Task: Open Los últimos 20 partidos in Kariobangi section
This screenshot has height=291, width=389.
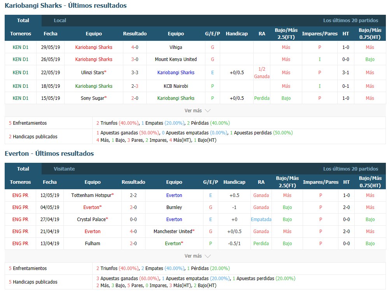Action: click(x=350, y=21)
